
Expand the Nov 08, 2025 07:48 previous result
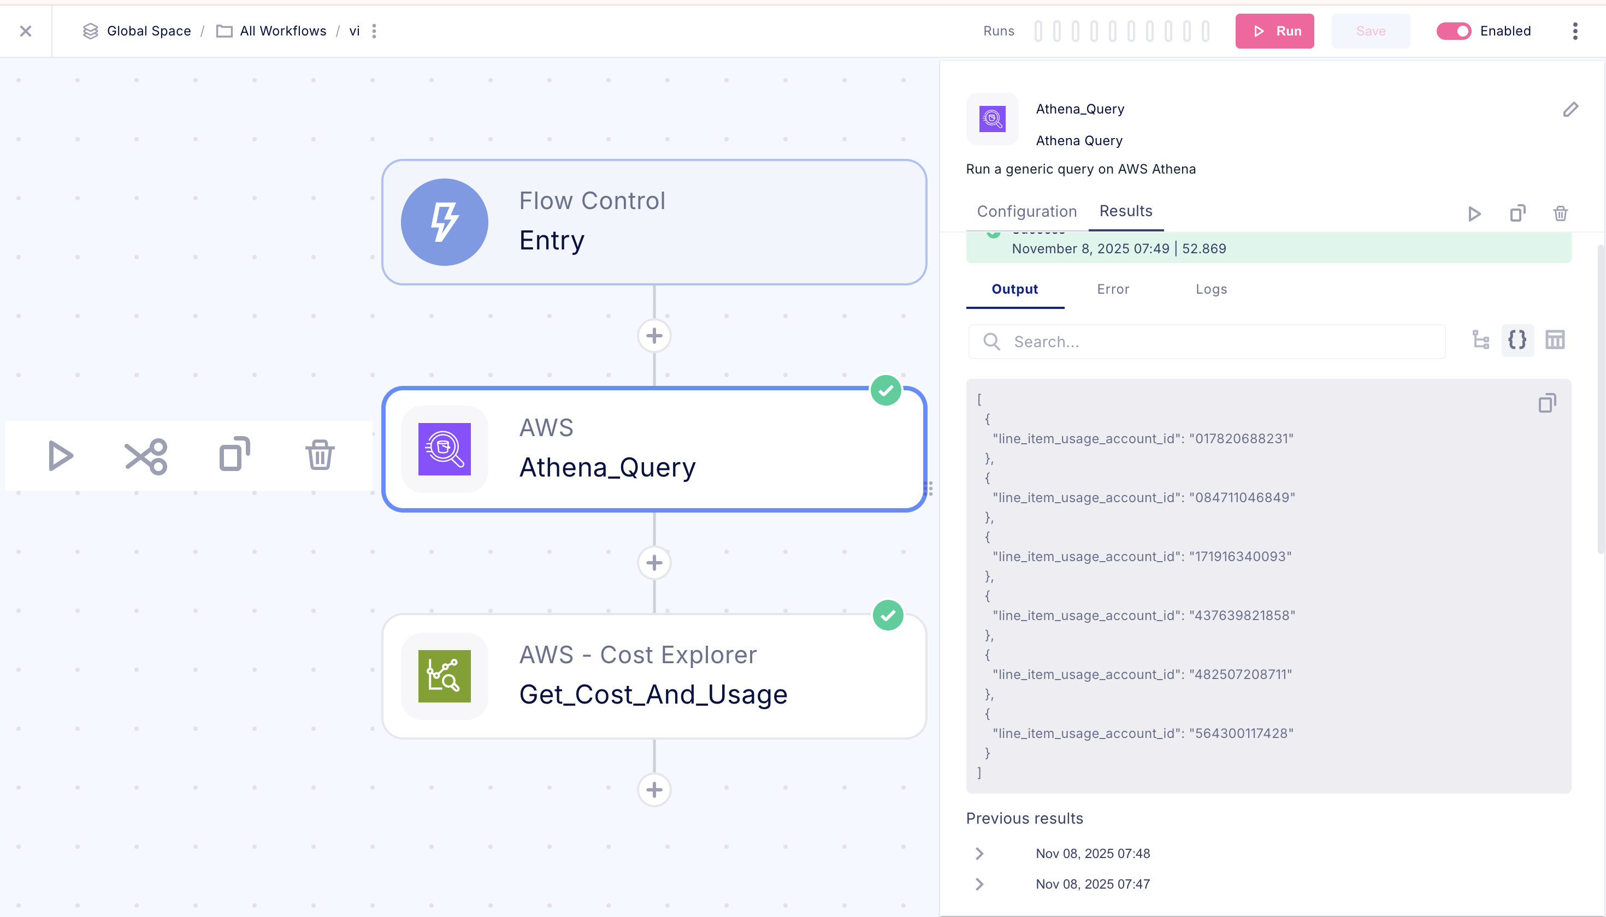click(x=979, y=853)
